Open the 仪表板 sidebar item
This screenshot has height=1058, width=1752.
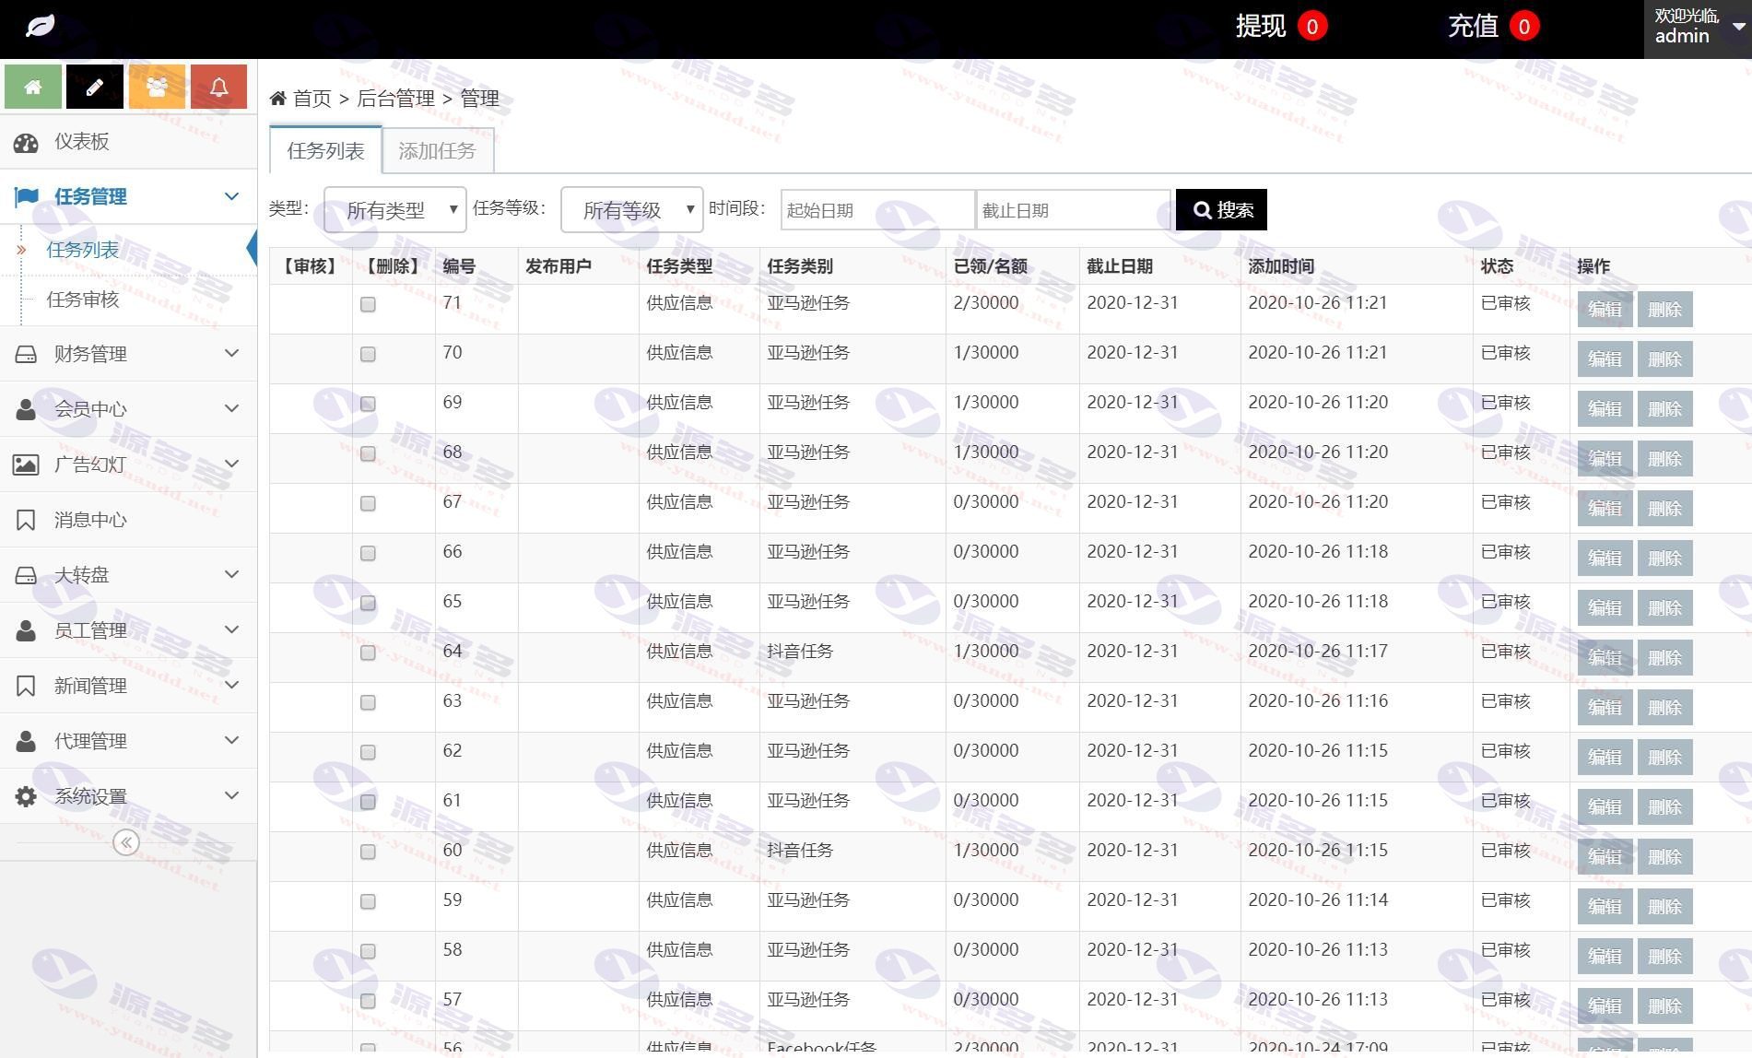pyautogui.click(x=128, y=142)
